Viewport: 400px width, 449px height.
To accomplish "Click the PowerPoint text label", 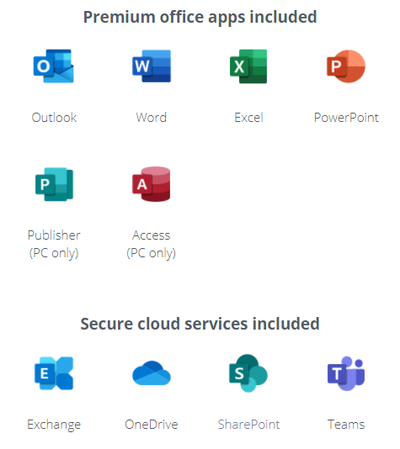I will (x=346, y=118).
